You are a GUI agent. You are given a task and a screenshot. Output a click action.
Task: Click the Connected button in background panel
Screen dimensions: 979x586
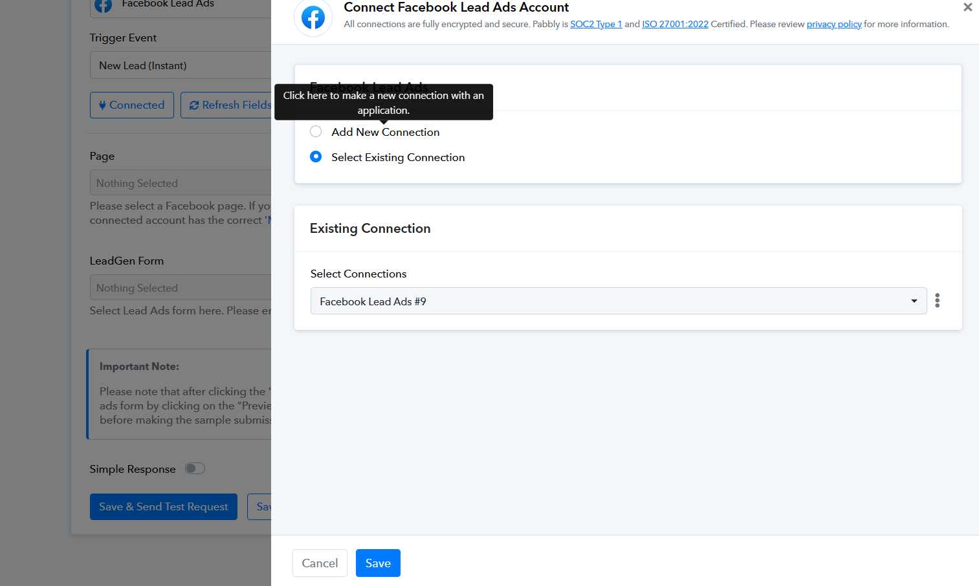tap(132, 105)
